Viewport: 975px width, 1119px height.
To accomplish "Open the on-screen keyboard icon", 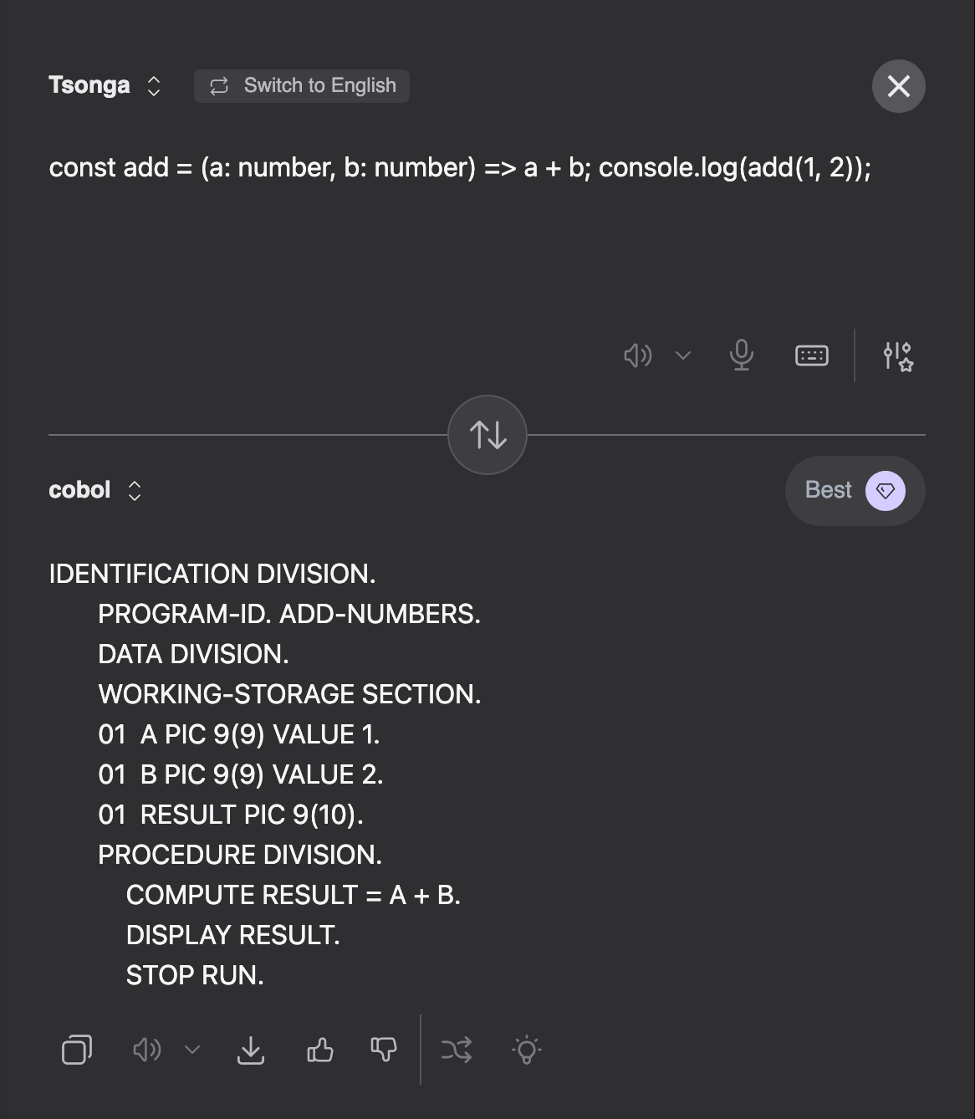I will tap(811, 355).
